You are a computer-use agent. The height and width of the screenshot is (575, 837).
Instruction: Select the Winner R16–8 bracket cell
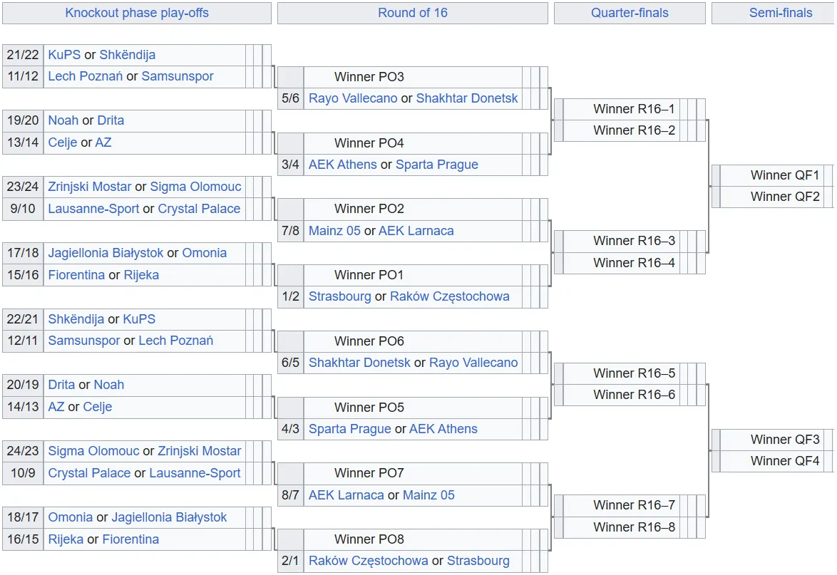[634, 527]
